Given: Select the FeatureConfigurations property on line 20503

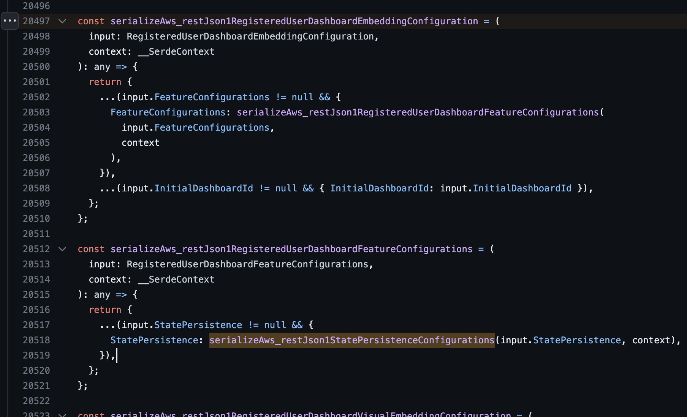Looking at the screenshot, I should (168, 112).
